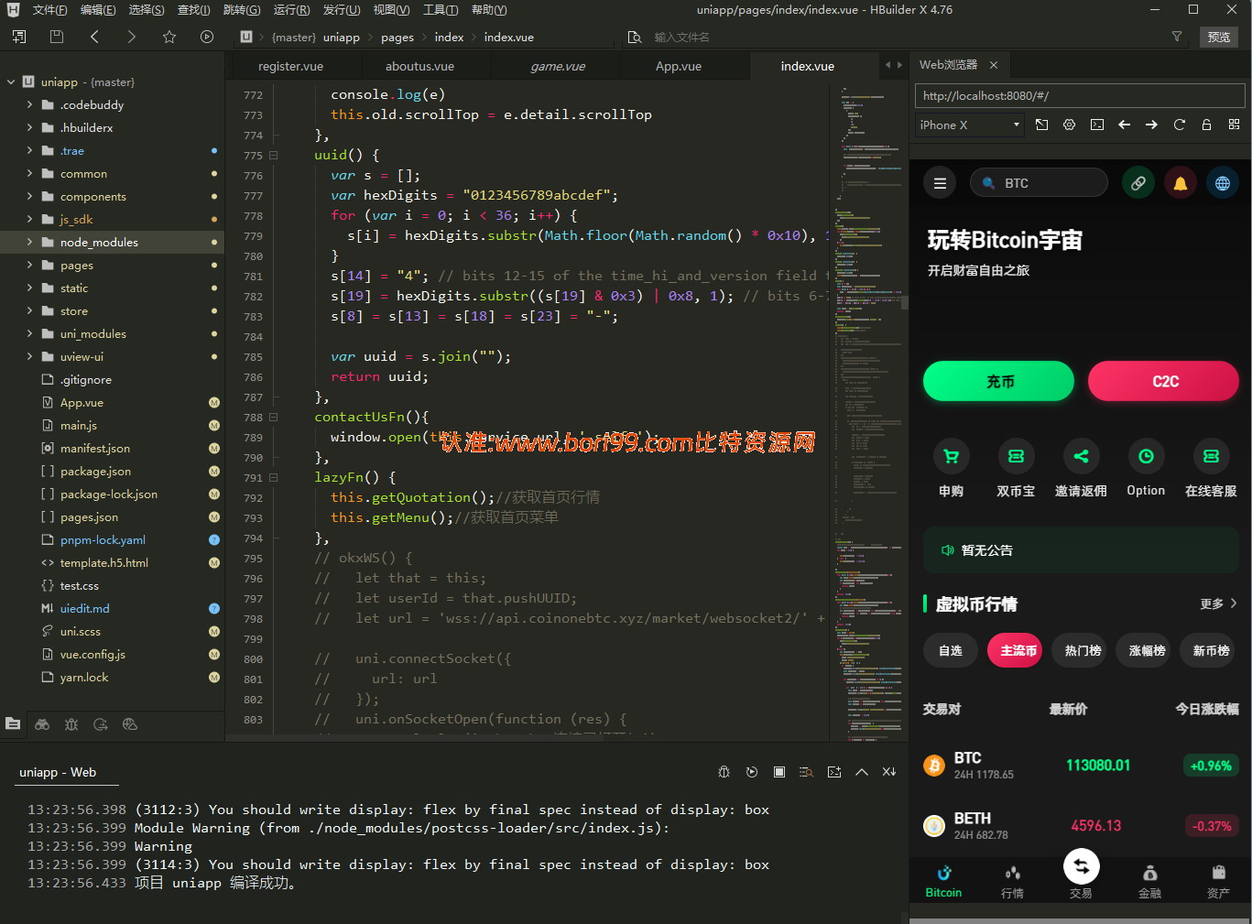
Task: Open browser settings gear icon
Action: (1069, 125)
